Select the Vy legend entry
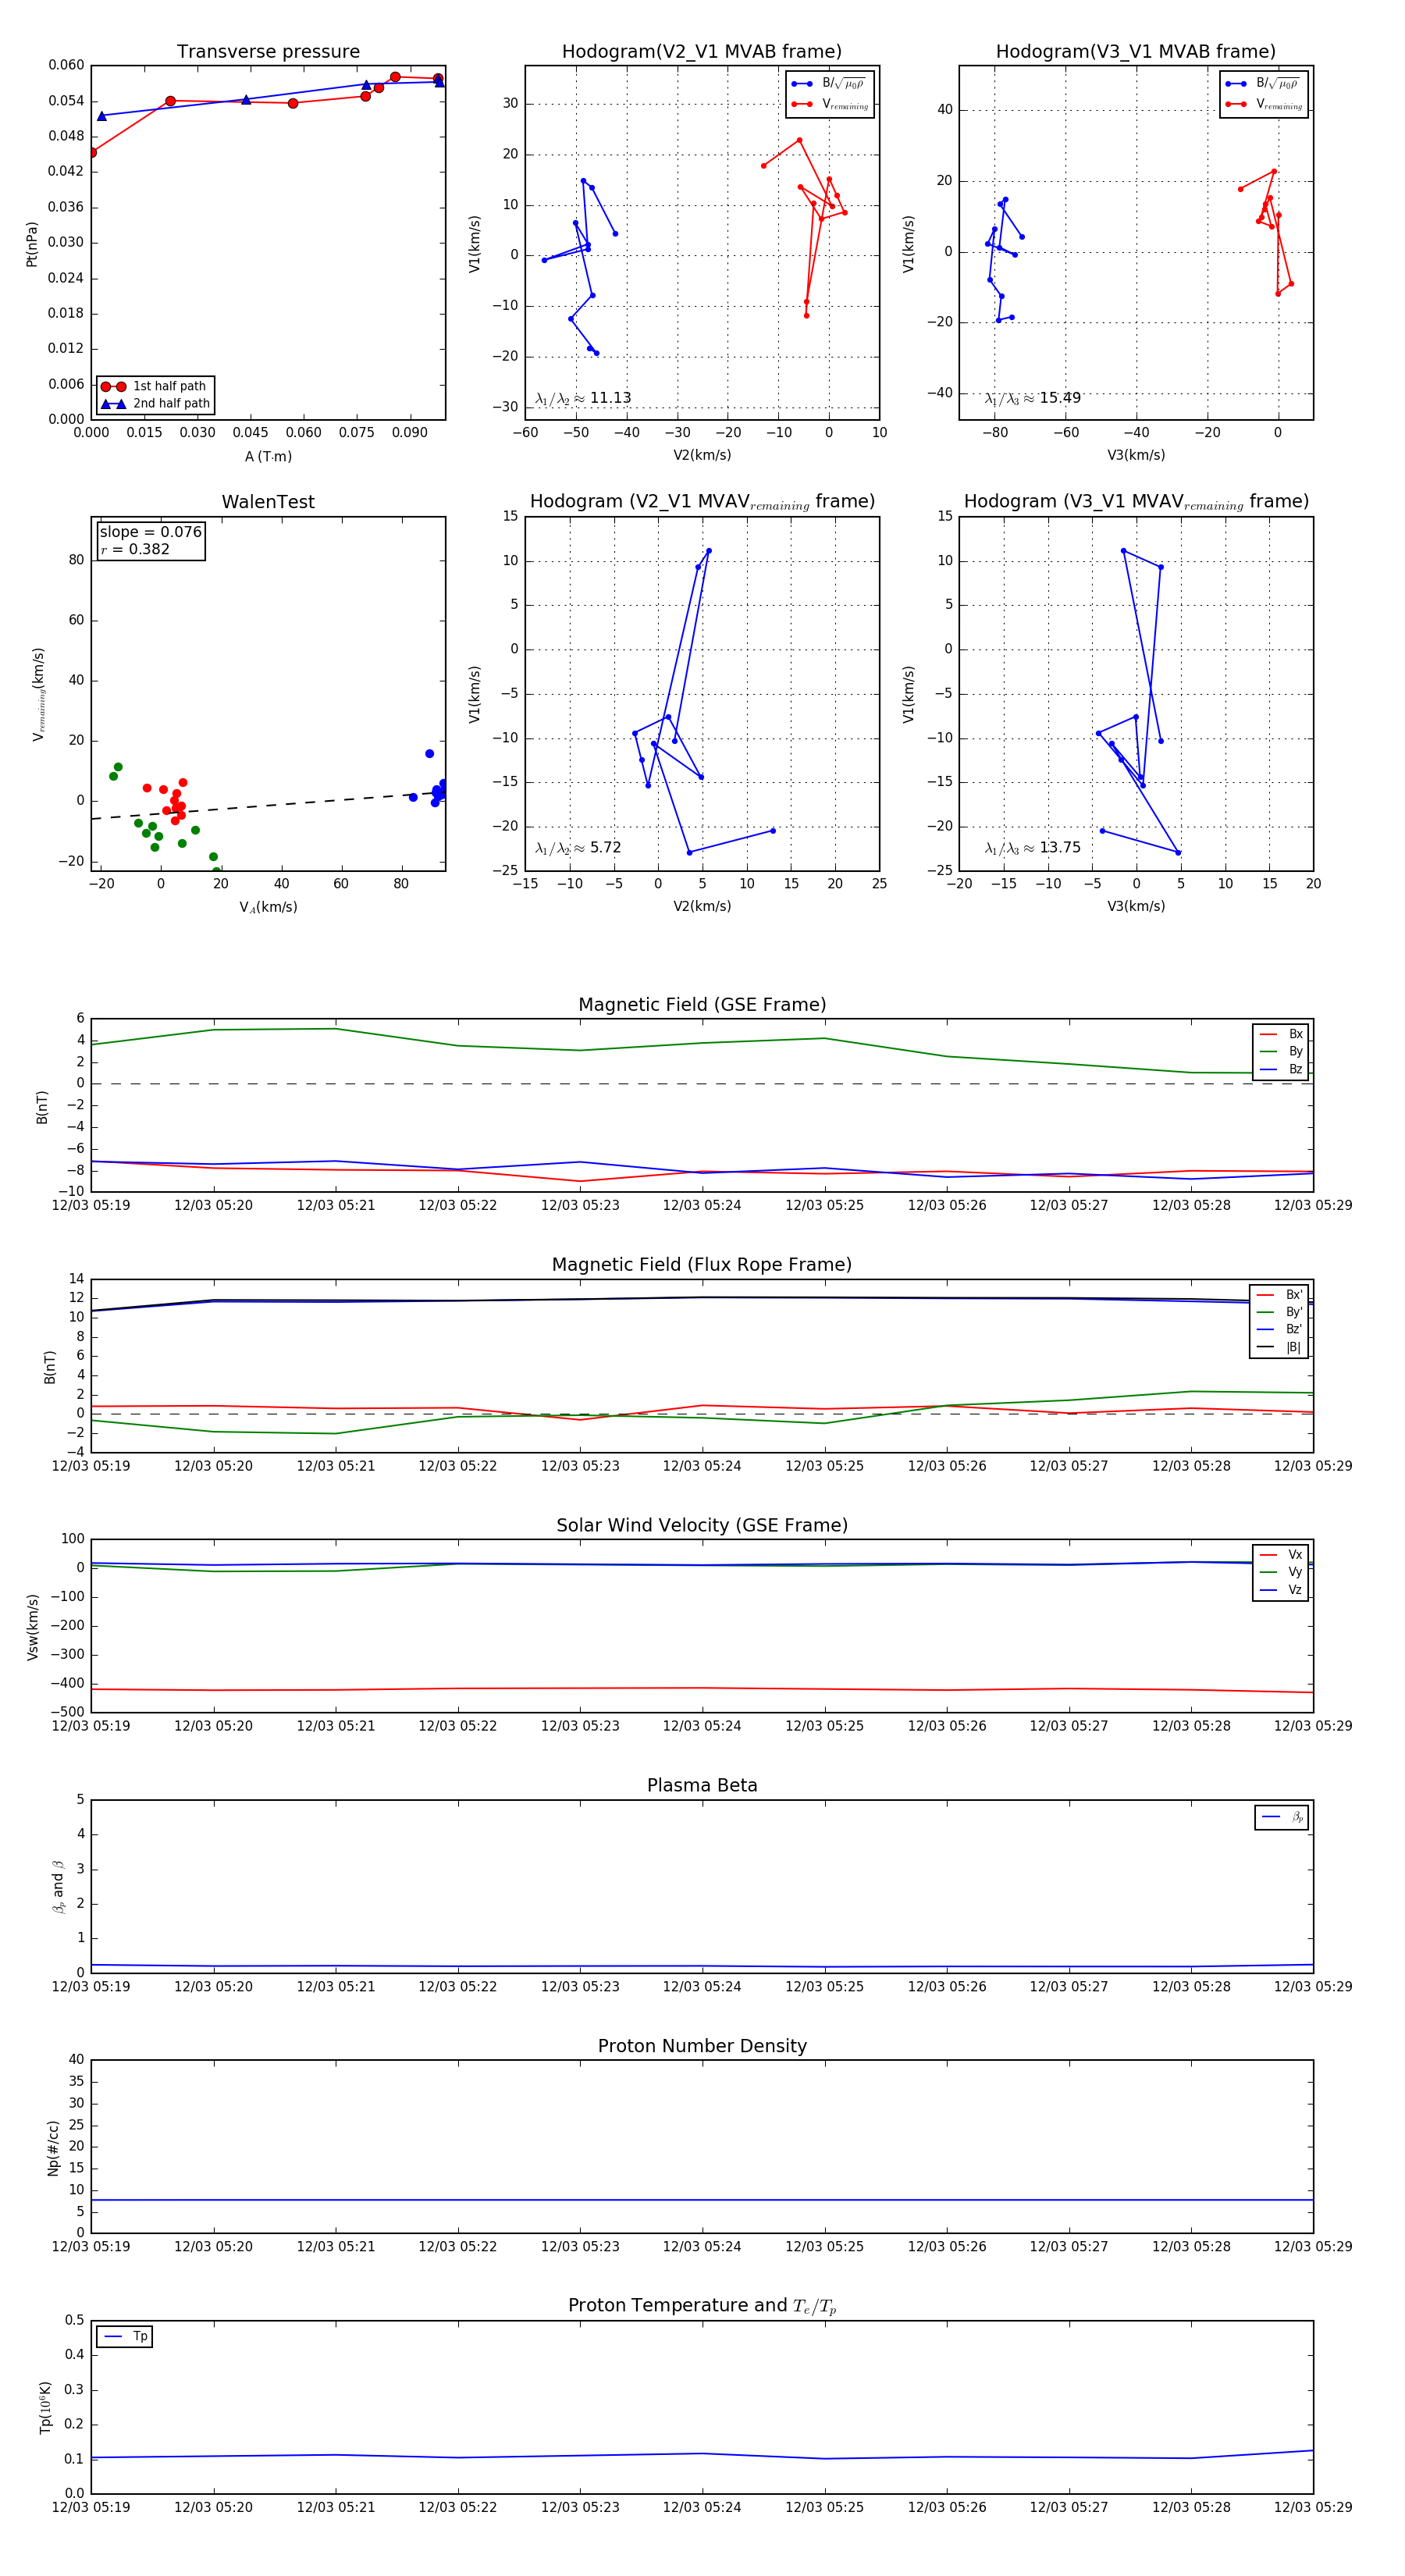1405x2576 pixels. pyautogui.click(x=1281, y=1572)
